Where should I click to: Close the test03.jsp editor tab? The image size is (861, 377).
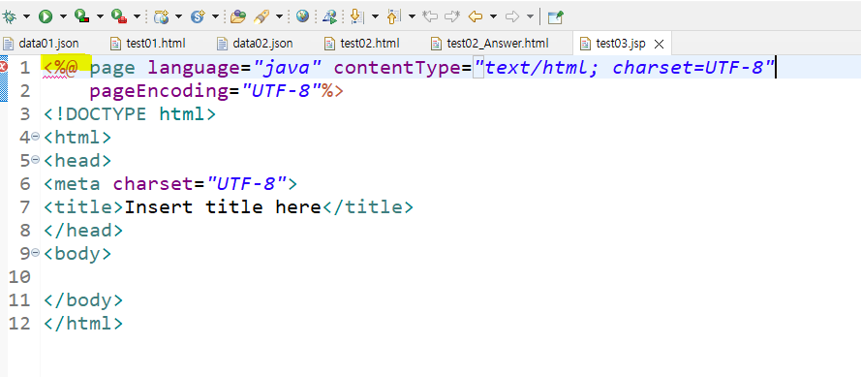[660, 44]
